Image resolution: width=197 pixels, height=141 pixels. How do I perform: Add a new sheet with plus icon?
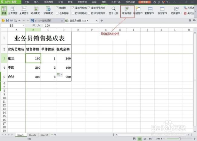(55, 135)
